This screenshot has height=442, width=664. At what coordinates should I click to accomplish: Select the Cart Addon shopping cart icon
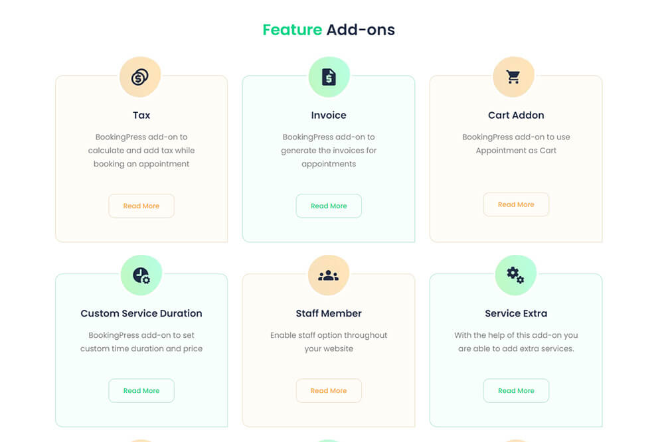click(516, 76)
